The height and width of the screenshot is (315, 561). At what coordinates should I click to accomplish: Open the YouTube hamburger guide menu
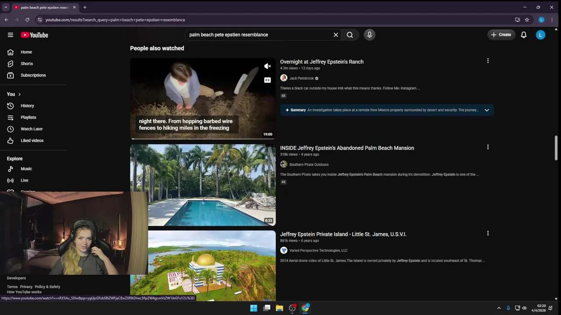click(11, 35)
